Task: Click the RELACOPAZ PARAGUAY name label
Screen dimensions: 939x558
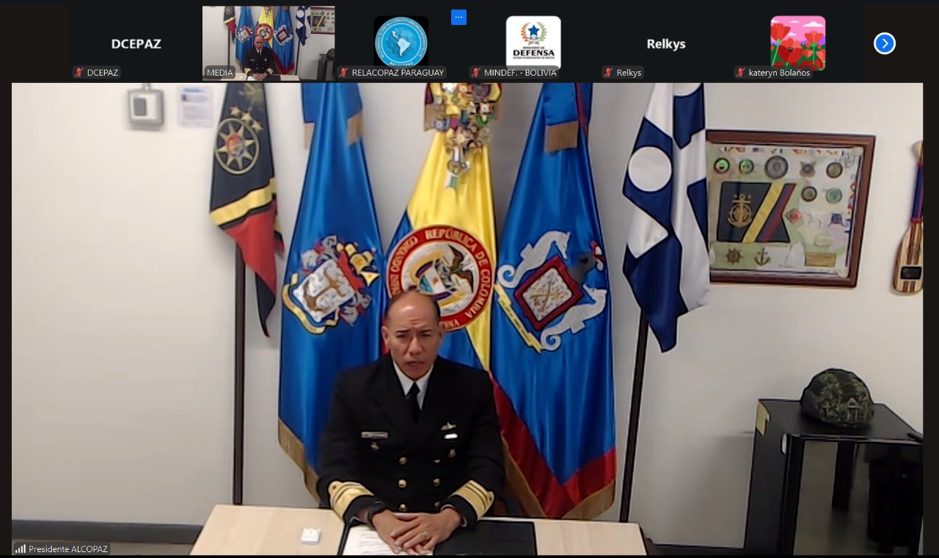Action: pyautogui.click(x=398, y=73)
